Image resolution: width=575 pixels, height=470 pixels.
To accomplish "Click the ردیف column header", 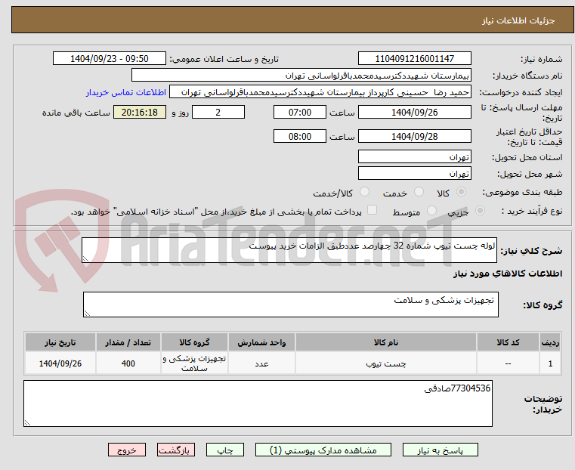I will 550,342.
